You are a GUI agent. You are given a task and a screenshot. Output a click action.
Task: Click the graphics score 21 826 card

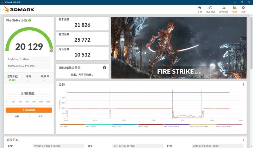coord(82,24)
